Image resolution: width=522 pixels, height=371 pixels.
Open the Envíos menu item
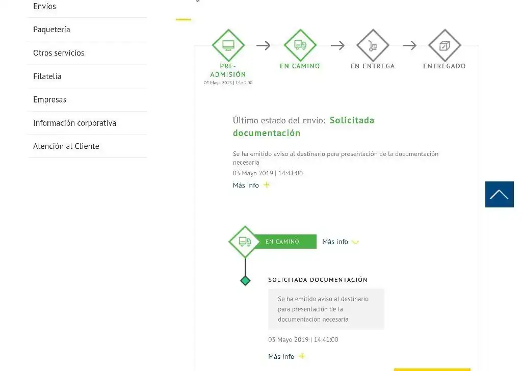coord(45,6)
